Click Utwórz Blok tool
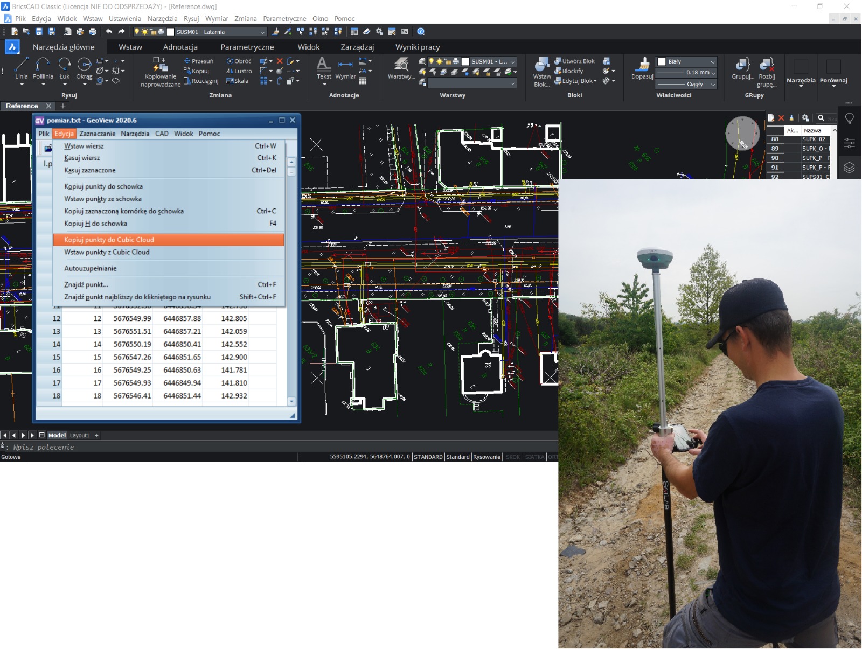This screenshot has width=862, height=649. [574, 61]
